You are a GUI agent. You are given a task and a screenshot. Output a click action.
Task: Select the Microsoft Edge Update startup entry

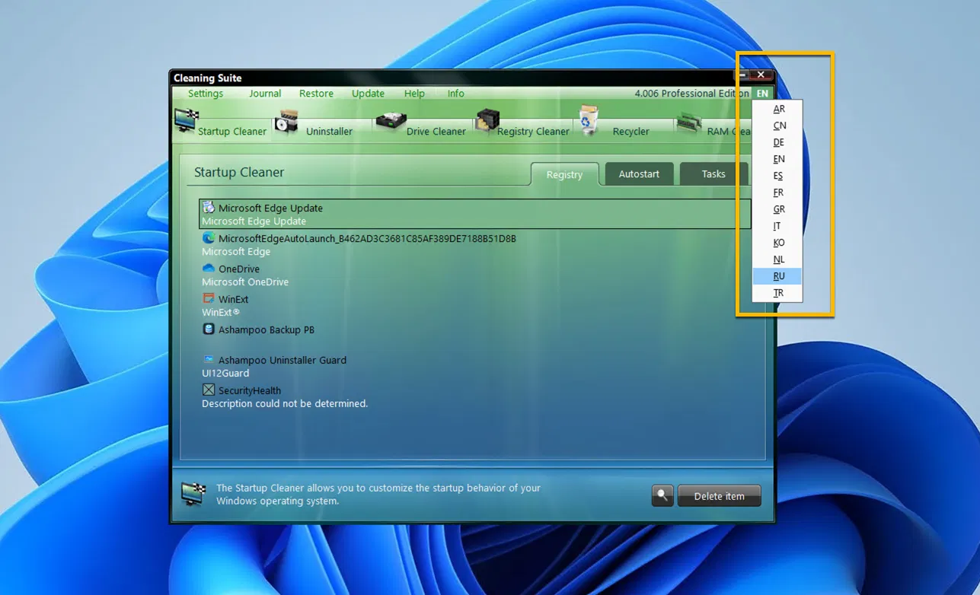click(475, 215)
